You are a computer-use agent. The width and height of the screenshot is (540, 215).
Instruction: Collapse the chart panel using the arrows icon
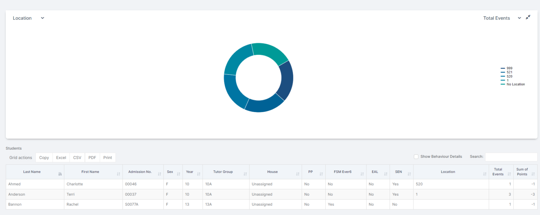coord(528,17)
